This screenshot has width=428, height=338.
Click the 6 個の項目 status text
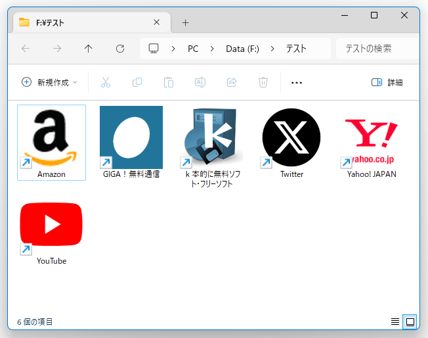tap(35, 322)
